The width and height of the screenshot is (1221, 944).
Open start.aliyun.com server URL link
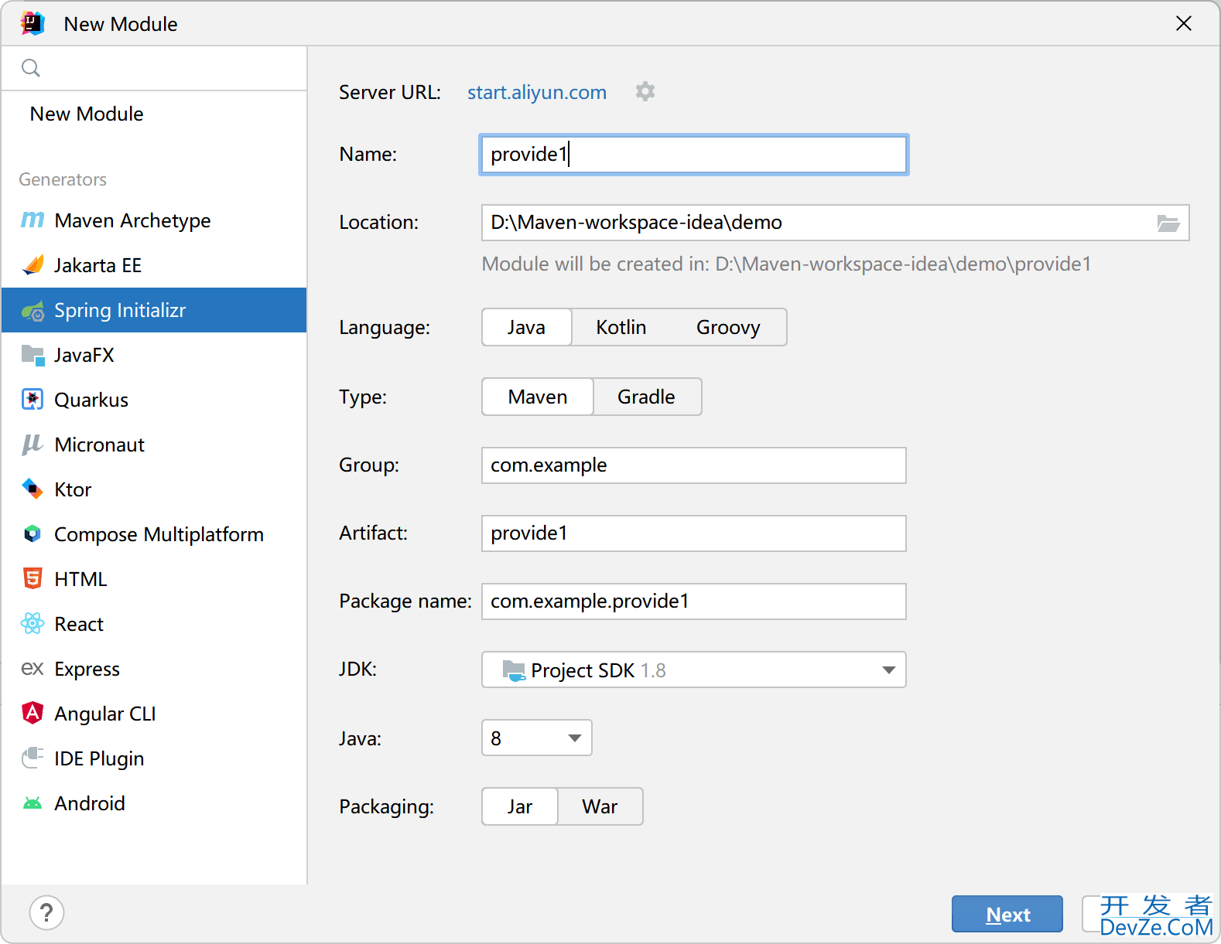(537, 92)
